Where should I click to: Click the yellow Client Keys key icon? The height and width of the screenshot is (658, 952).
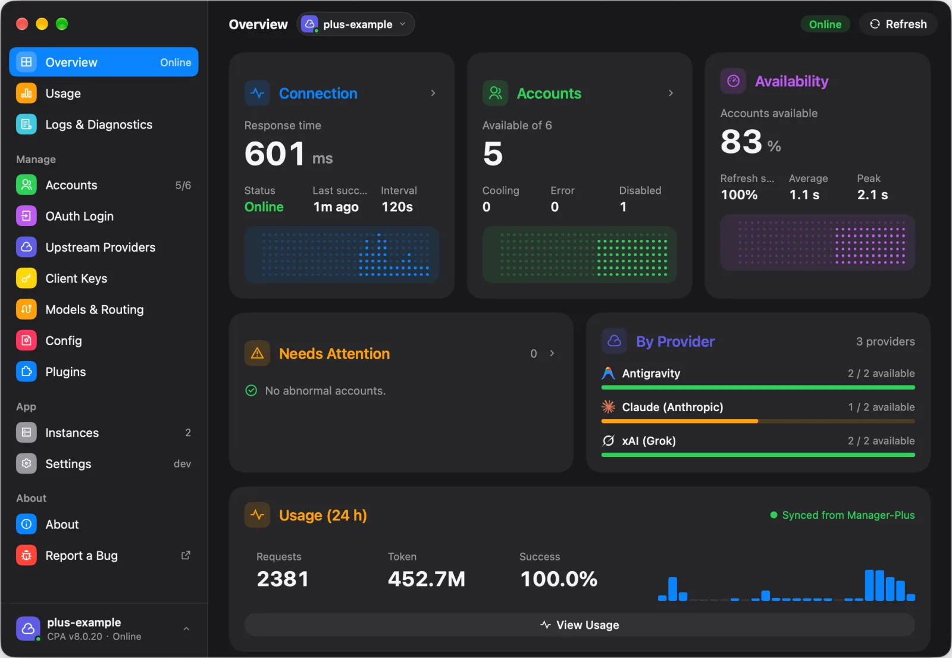click(26, 278)
